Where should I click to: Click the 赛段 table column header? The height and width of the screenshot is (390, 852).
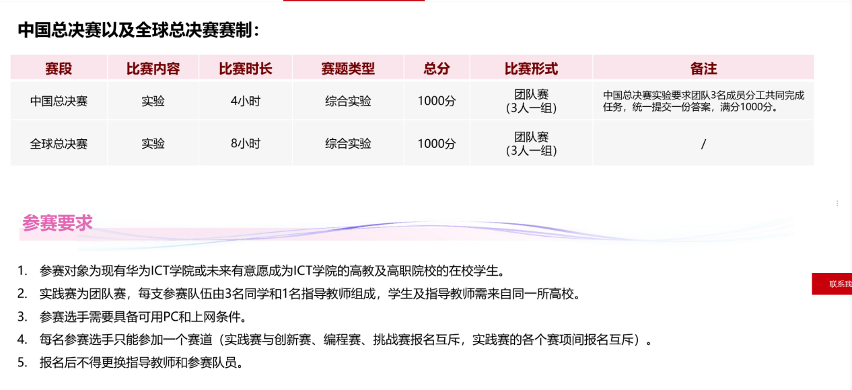click(x=59, y=68)
